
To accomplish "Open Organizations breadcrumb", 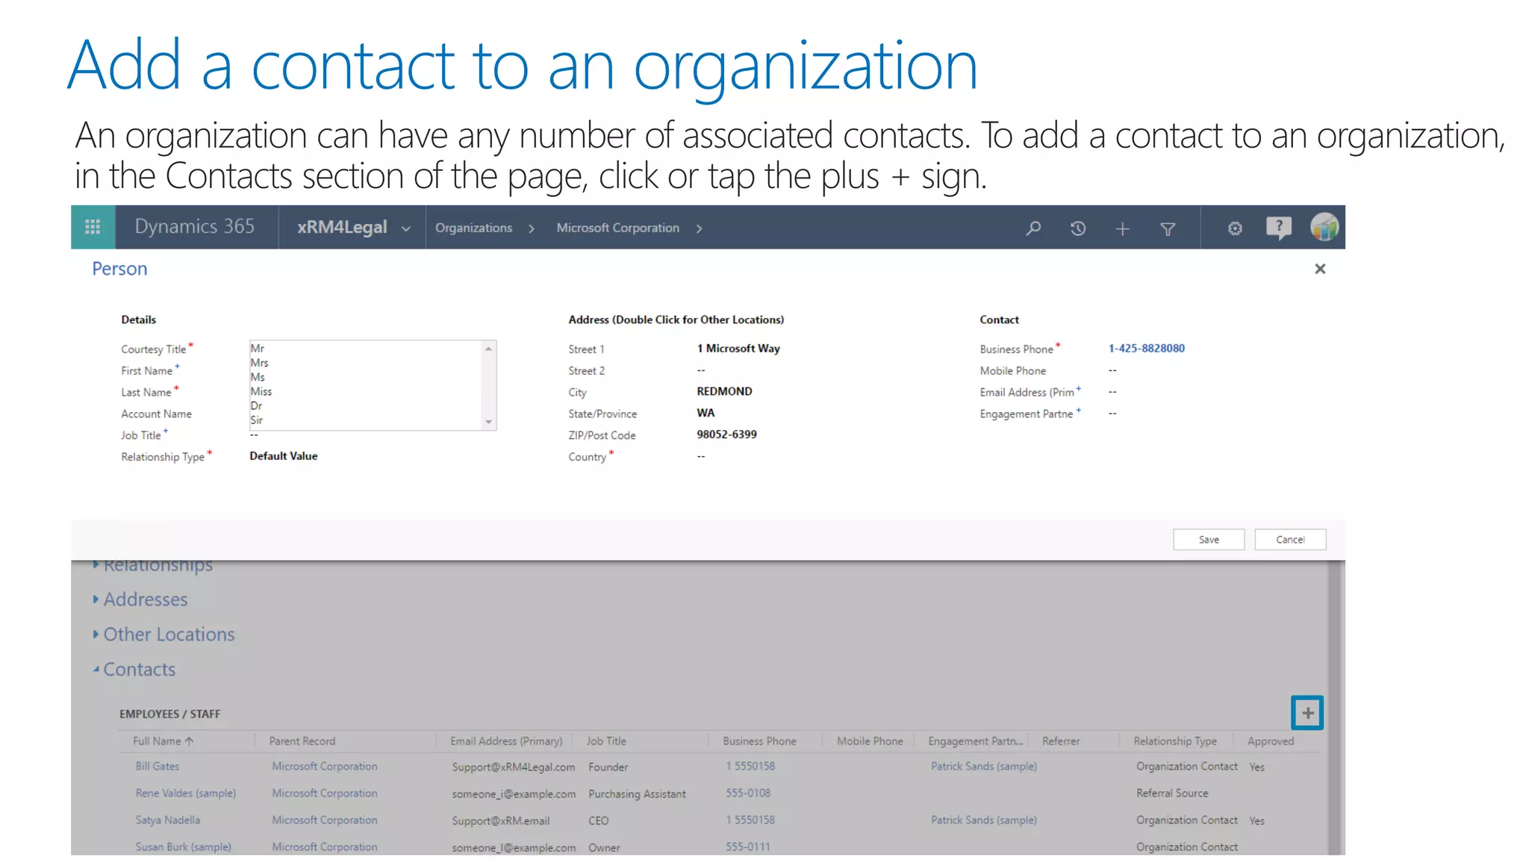I will 473,228.
